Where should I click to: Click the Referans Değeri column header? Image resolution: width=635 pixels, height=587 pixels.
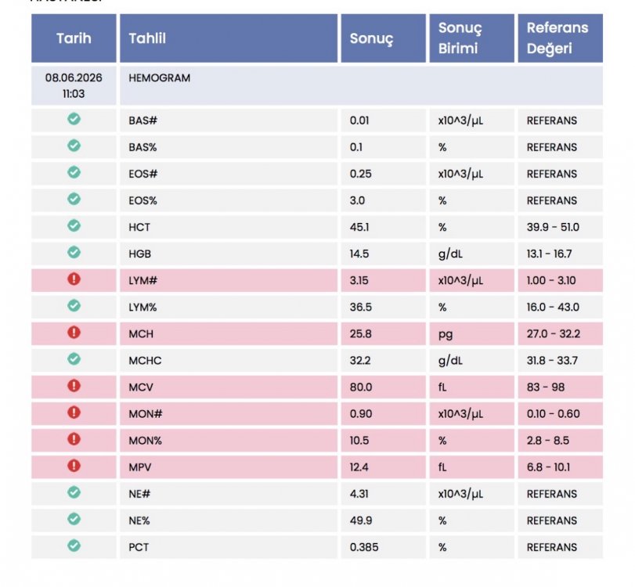(x=560, y=38)
